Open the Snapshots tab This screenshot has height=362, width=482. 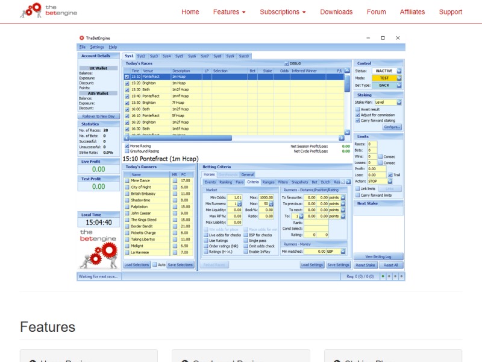pyautogui.click(x=299, y=182)
